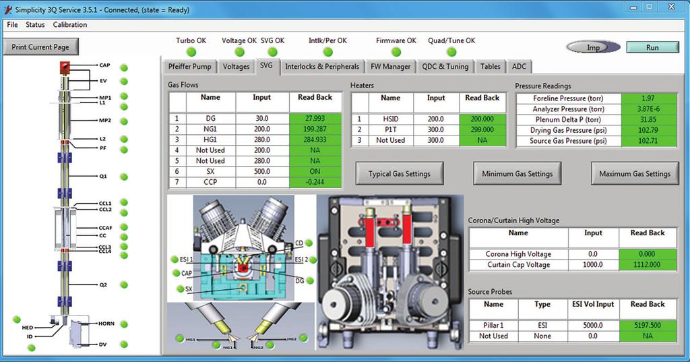Edit the CCP gas flow input field
This screenshot has width=690, height=362.
pyautogui.click(x=262, y=182)
